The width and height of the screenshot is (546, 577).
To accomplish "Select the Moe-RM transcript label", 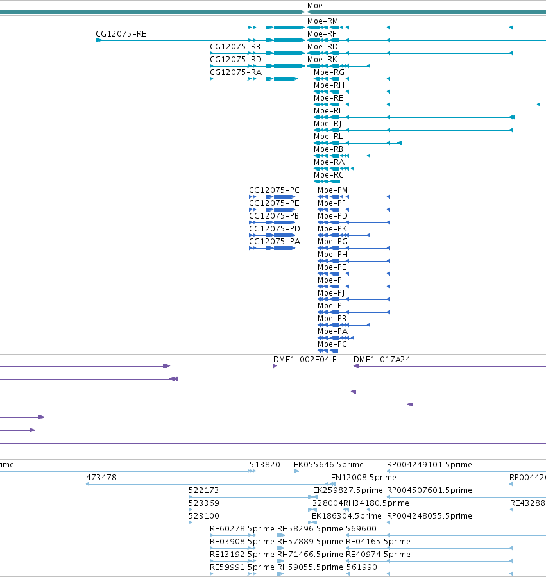I will (323, 21).
